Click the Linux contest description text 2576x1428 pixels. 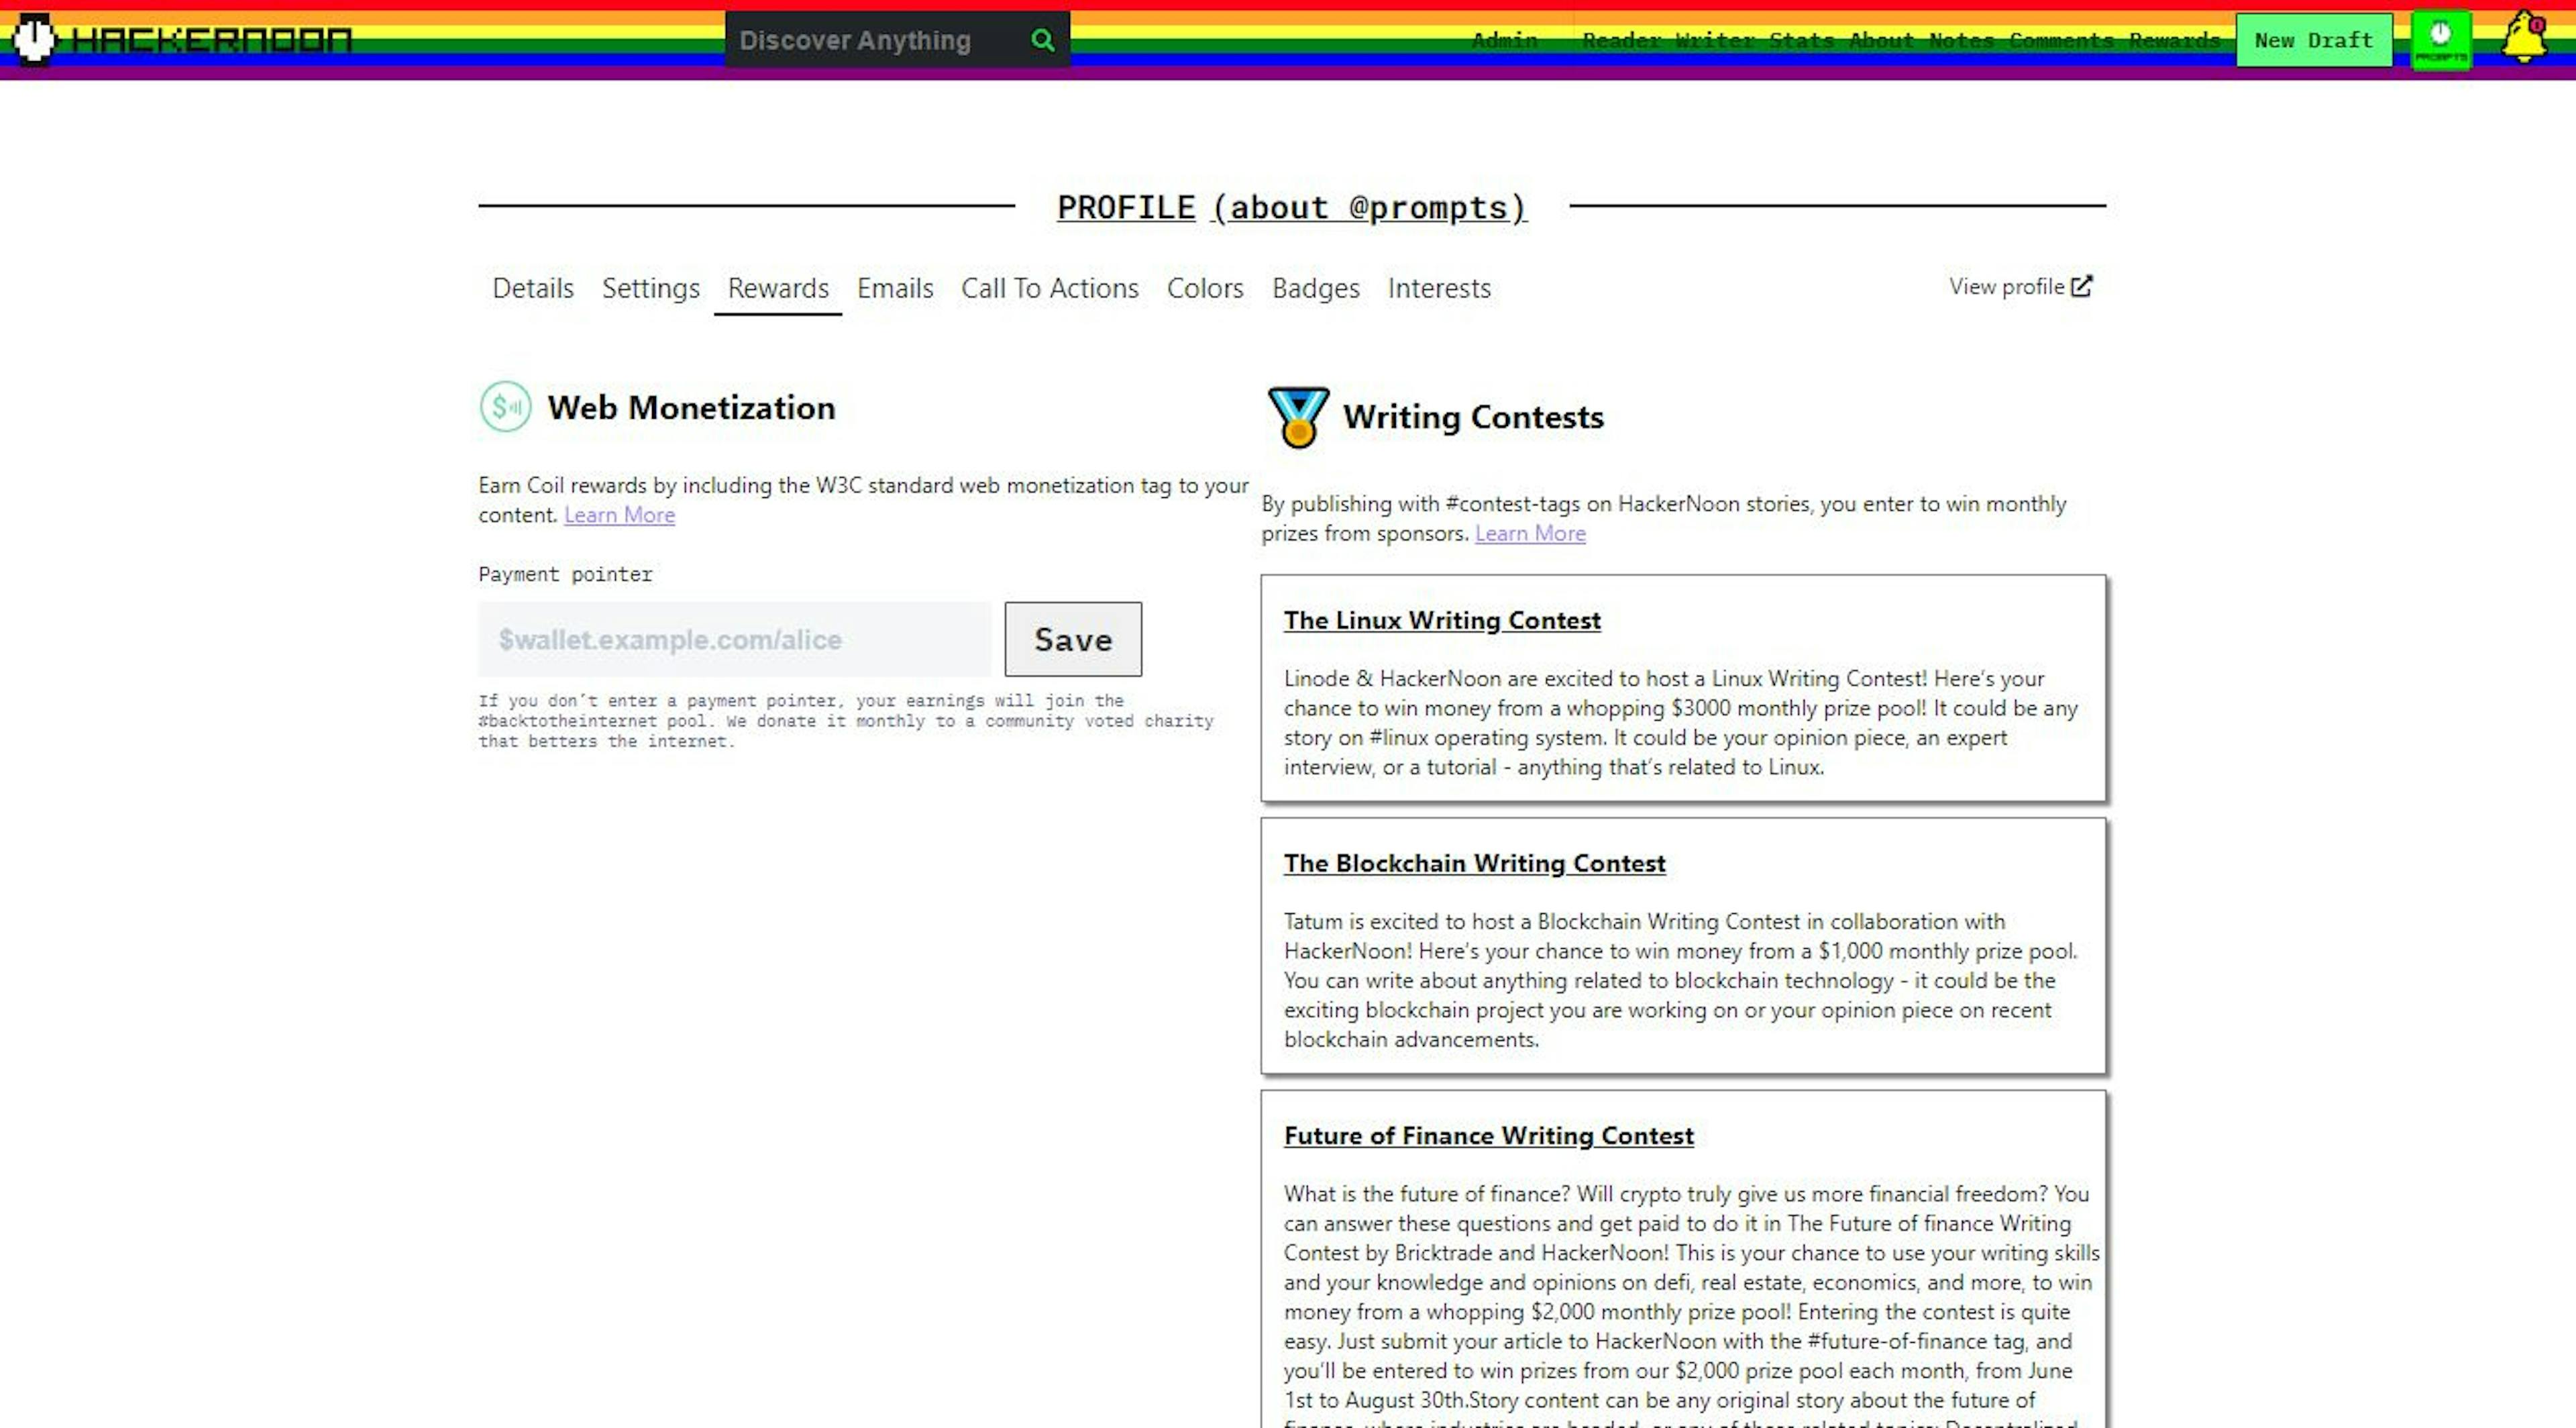tap(1681, 723)
